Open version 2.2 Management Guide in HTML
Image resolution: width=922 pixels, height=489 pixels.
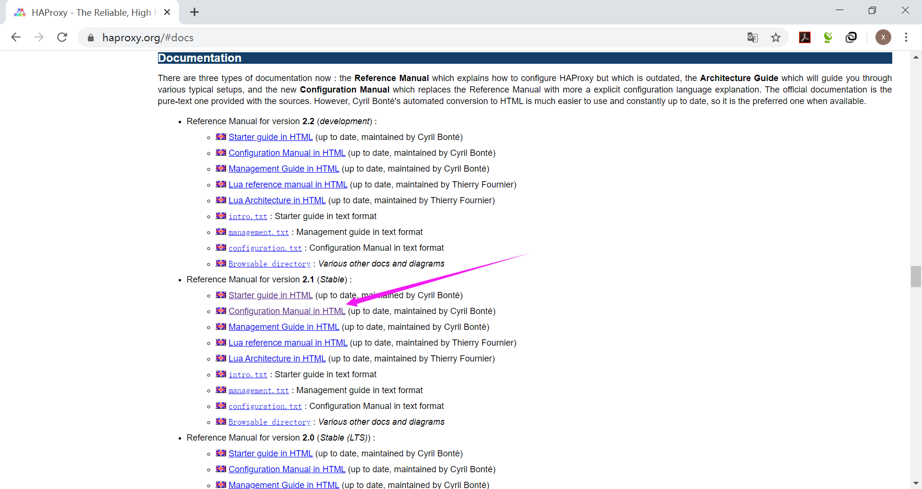coord(284,169)
